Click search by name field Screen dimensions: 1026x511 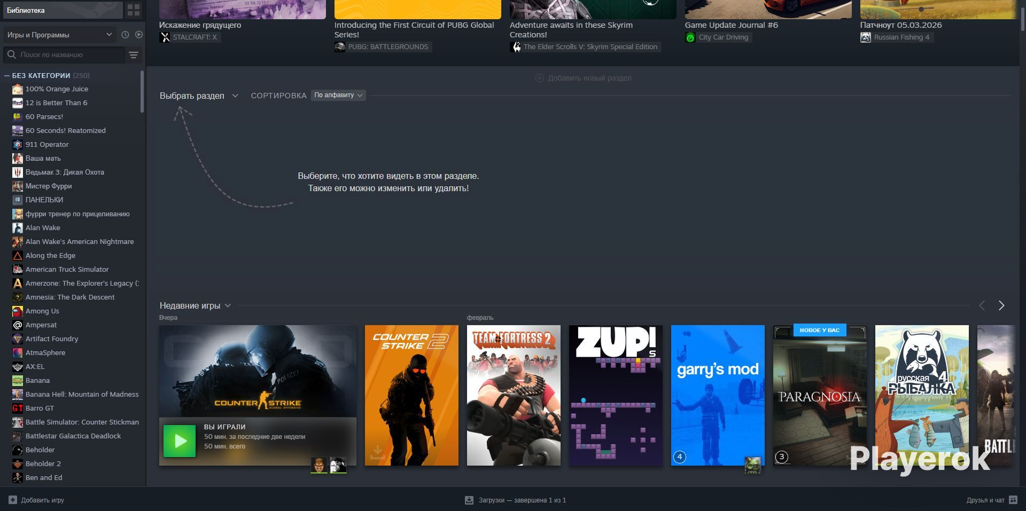(64, 54)
